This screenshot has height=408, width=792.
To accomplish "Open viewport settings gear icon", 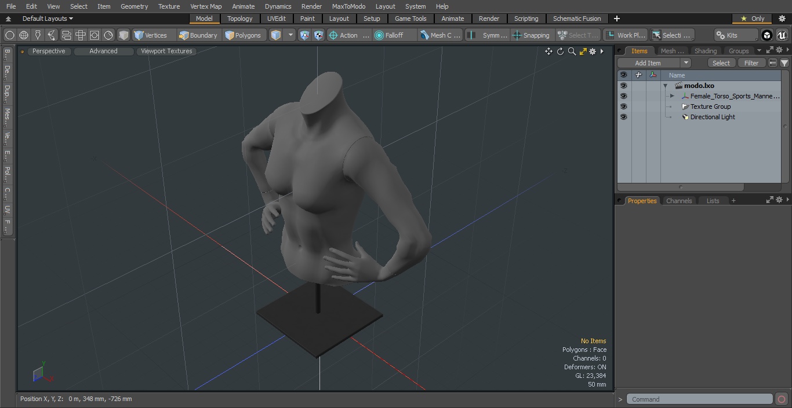I will click(593, 52).
